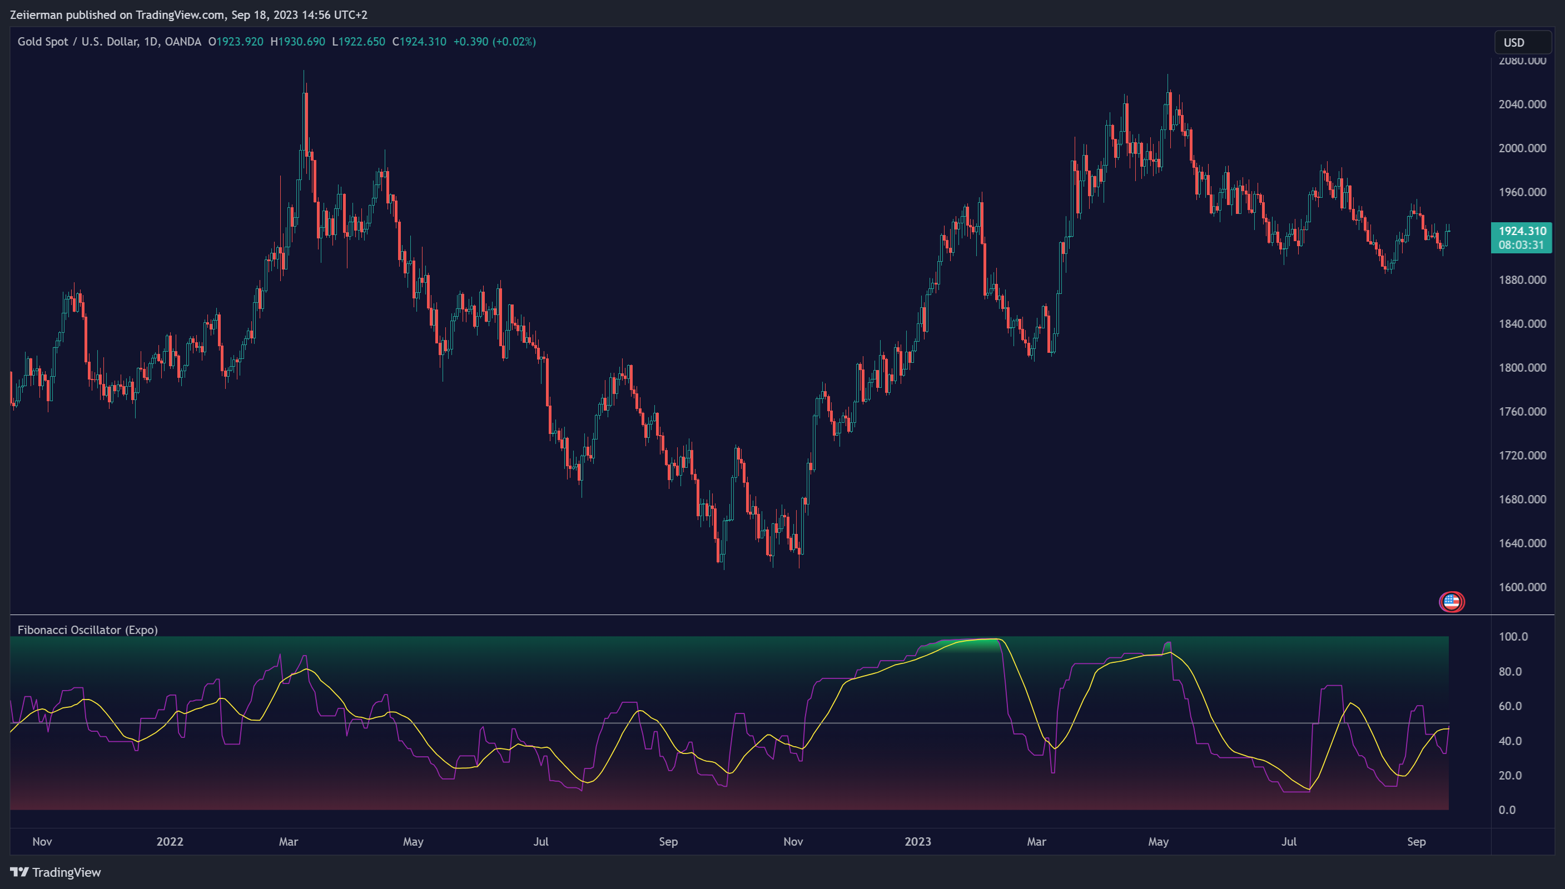
Task: Click the oscillator 20.0 scale label
Action: [x=1510, y=776]
